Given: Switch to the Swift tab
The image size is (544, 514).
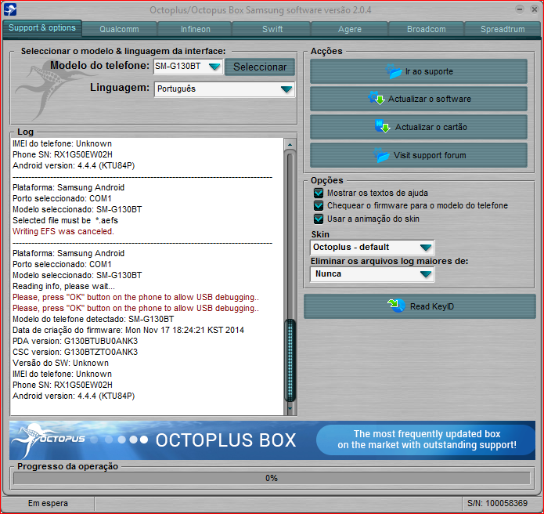Looking at the screenshot, I should (272, 29).
